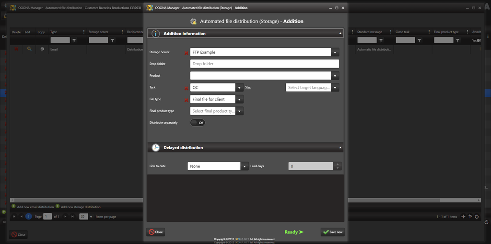491x244 pixels.
Task: Click Add new storage distribution link
Action: point(80,207)
